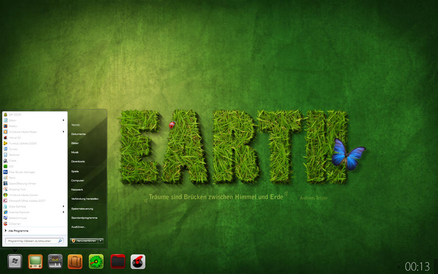Open the Yannik user folder

(x=75, y=125)
